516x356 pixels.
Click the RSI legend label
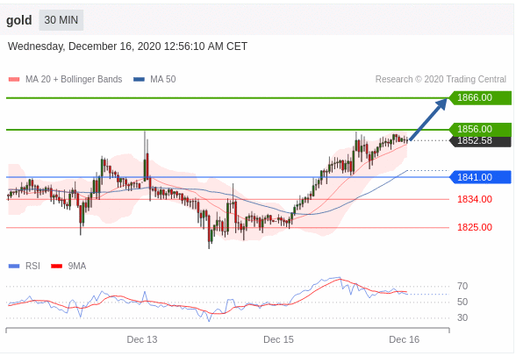pyautogui.click(x=32, y=266)
